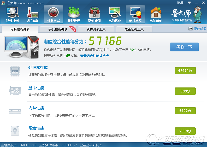Image resolution: width=207 pixels, height=147 pixels.
Task: Open 驱动管理 driver management icon
Action: point(94,15)
